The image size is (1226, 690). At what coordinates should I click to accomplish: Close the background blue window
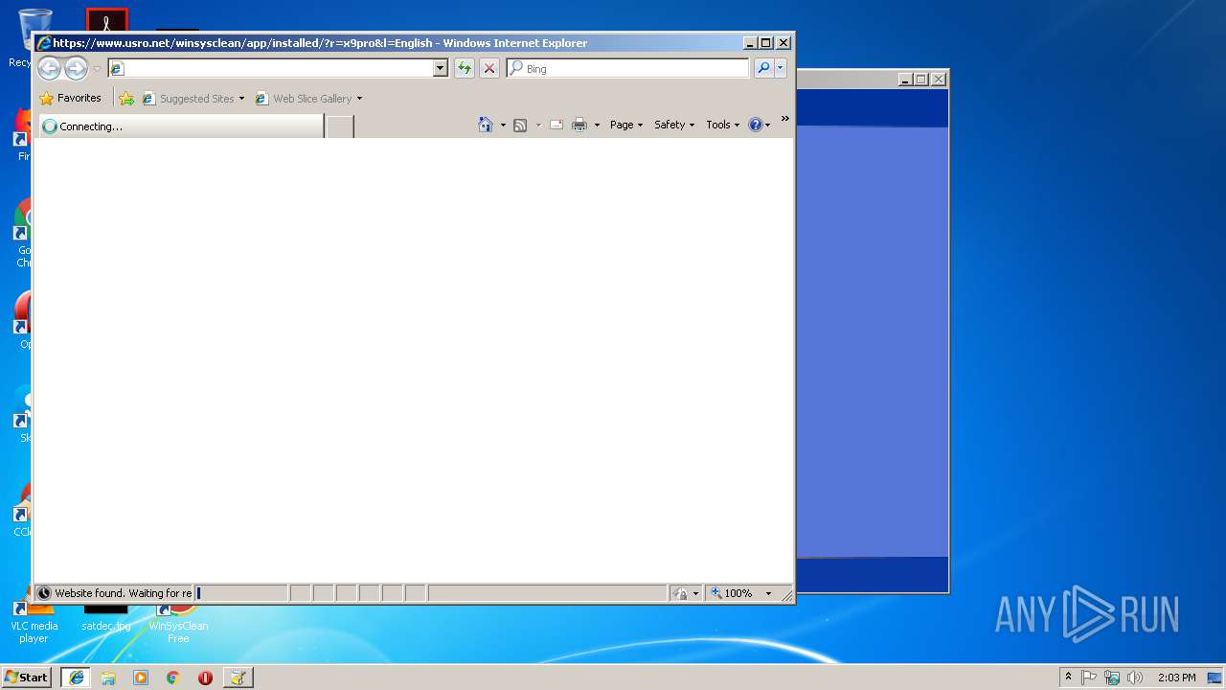click(x=939, y=80)
